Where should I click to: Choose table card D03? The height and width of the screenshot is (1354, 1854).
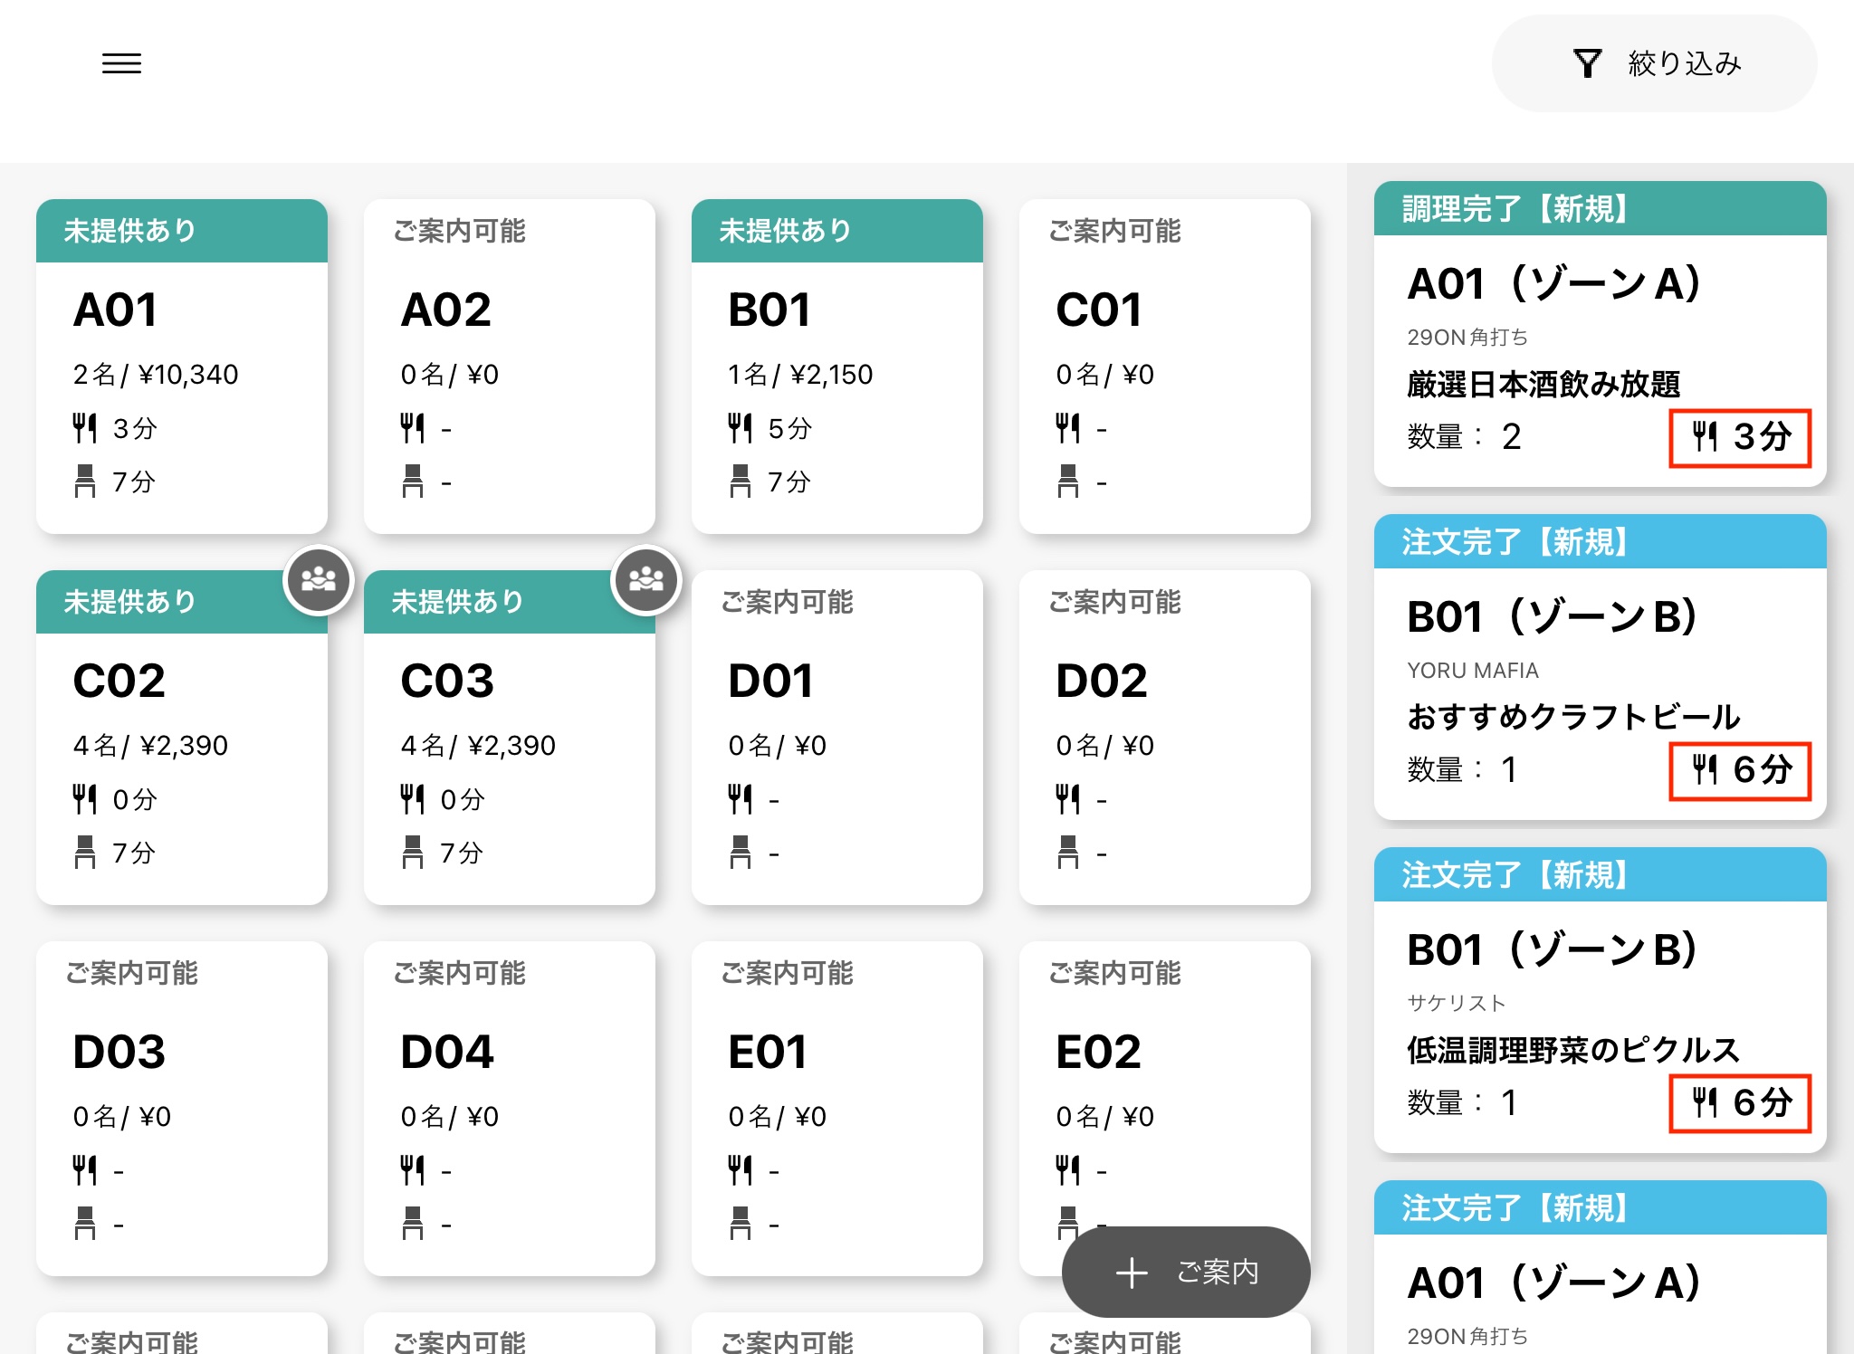tap(182, 1109)
